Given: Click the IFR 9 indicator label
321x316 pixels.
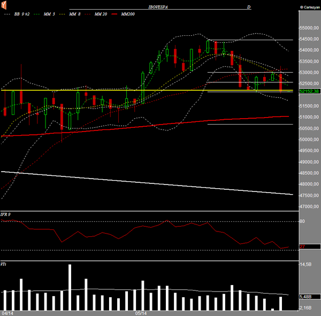Looking at the screenshot, I should point(7,214).
